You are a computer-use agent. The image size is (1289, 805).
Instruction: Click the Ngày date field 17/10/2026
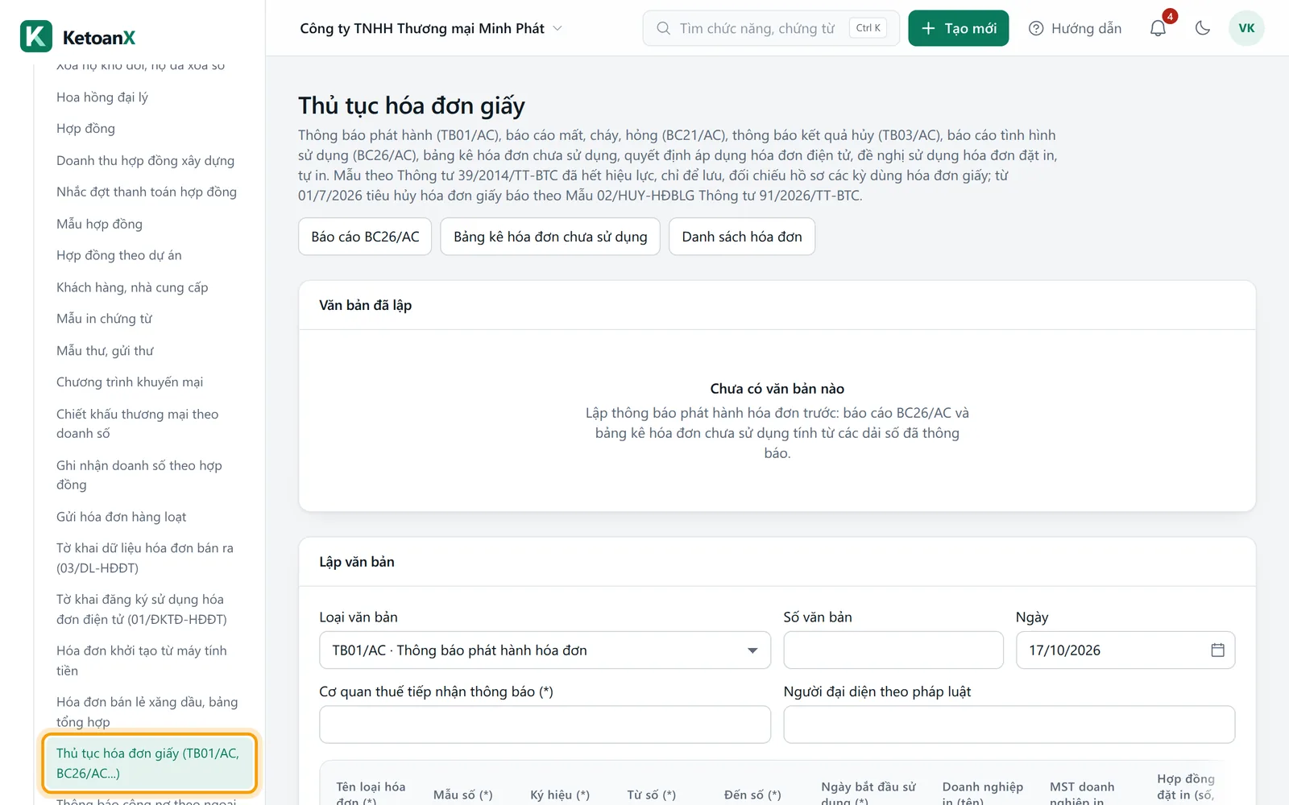pyautogui.click(x=1125, y=650)
